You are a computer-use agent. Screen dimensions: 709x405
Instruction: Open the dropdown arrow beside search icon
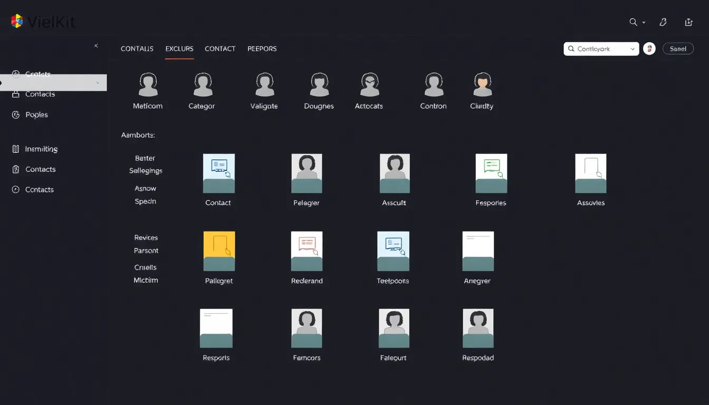tap(644, 23)
